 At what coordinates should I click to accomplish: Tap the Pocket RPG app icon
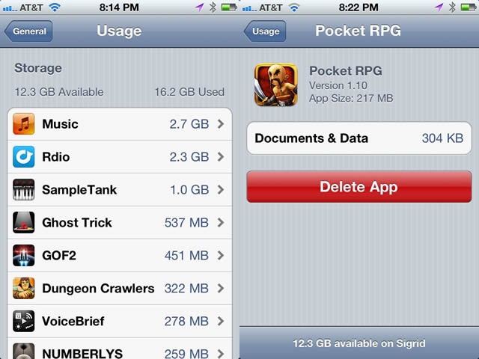(276, 85)
